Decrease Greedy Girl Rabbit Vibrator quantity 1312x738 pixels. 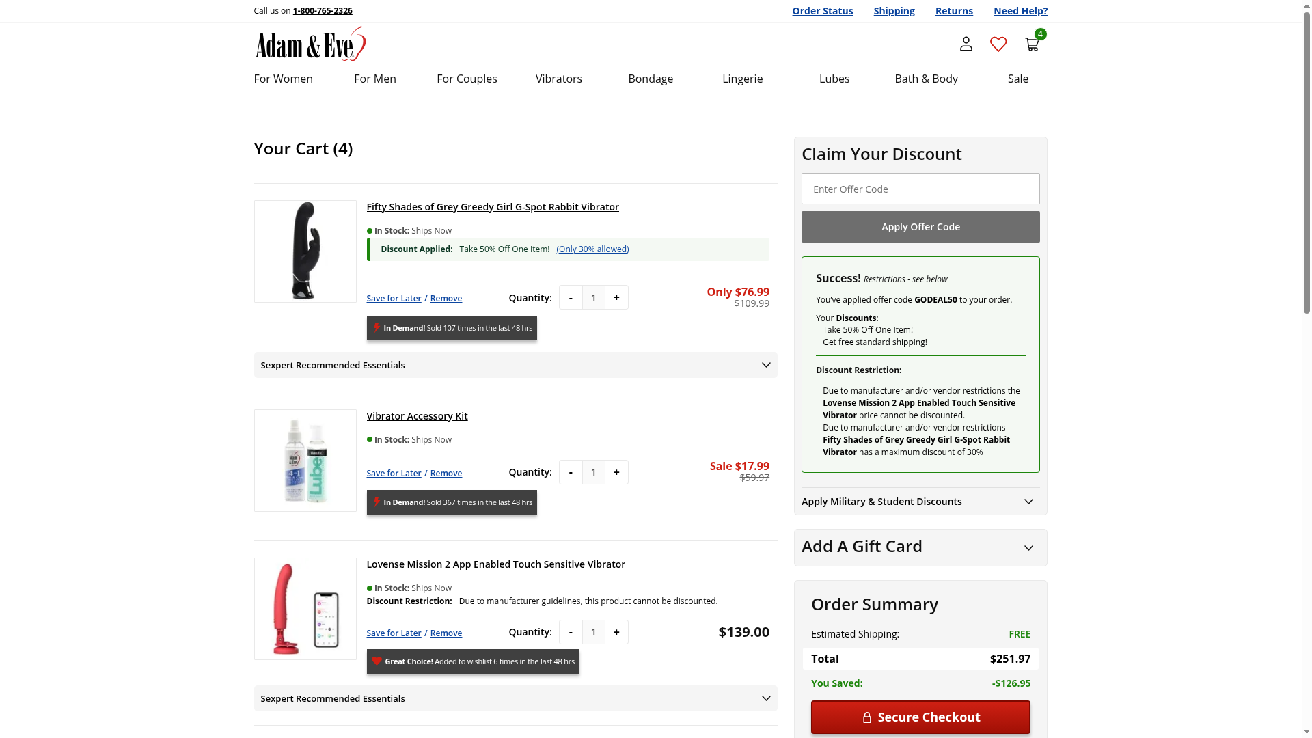point(571,298)
